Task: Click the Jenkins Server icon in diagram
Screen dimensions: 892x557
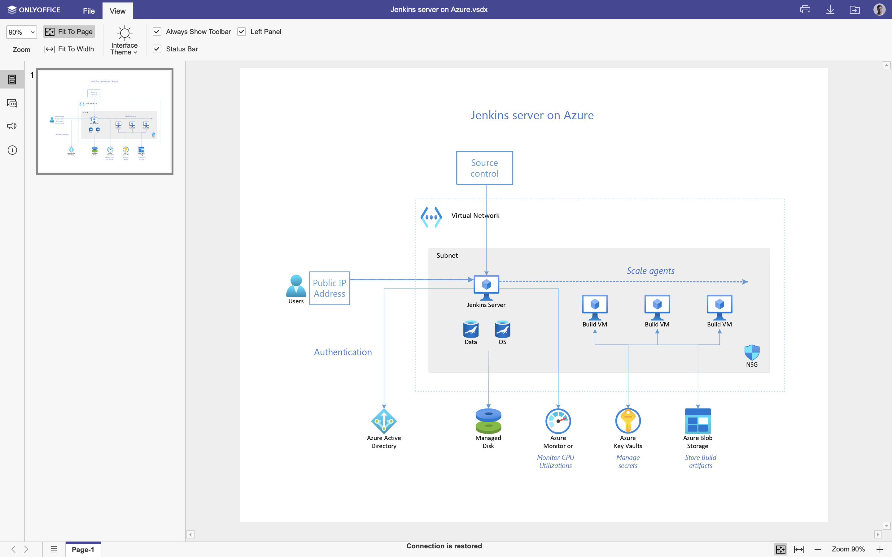Action: pyautogui.click(x=486, y=288)
